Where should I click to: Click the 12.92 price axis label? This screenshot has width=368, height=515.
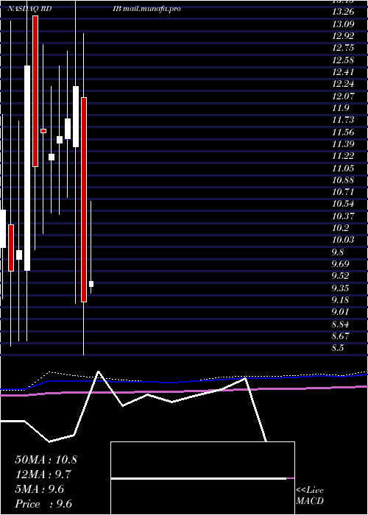343,35
